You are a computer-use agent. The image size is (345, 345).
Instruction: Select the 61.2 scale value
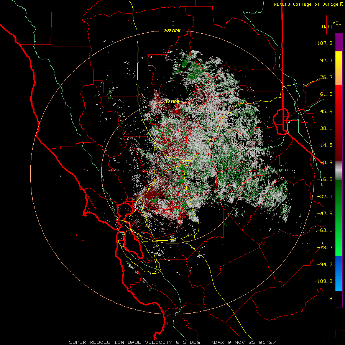point(326,94)
